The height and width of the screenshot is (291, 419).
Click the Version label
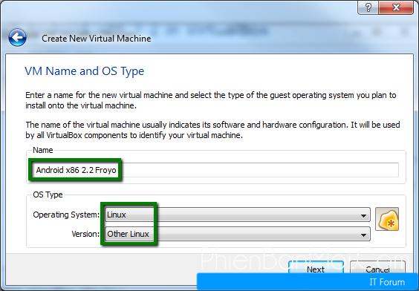85,234
